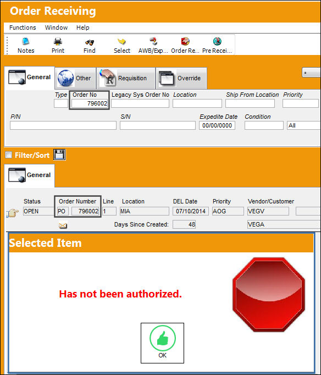The image size is (321, 375).
Task: Click the Expedite Date field
Action: click(217, 125)
